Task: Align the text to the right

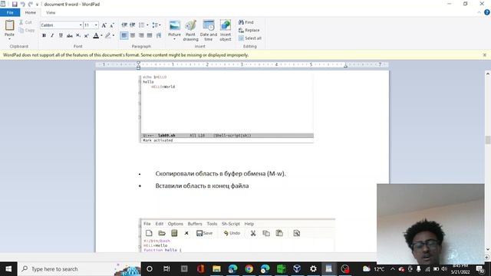Action: point(141,35)
